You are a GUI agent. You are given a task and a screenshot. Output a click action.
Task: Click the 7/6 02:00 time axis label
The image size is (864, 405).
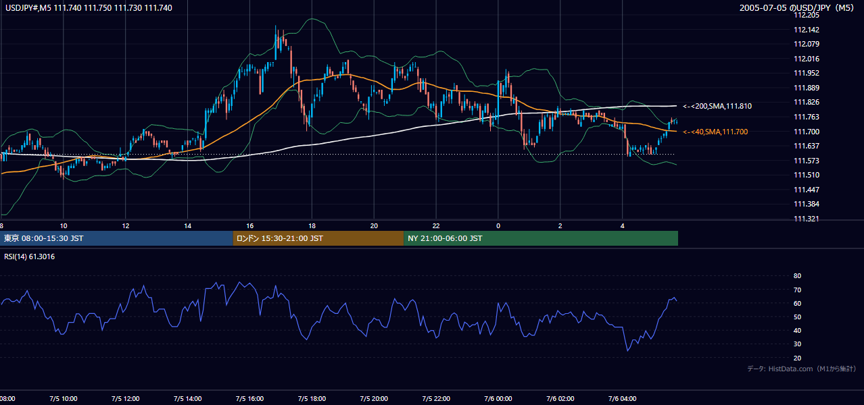(x=560, y=398)
